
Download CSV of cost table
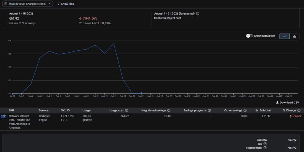point(287,103)
